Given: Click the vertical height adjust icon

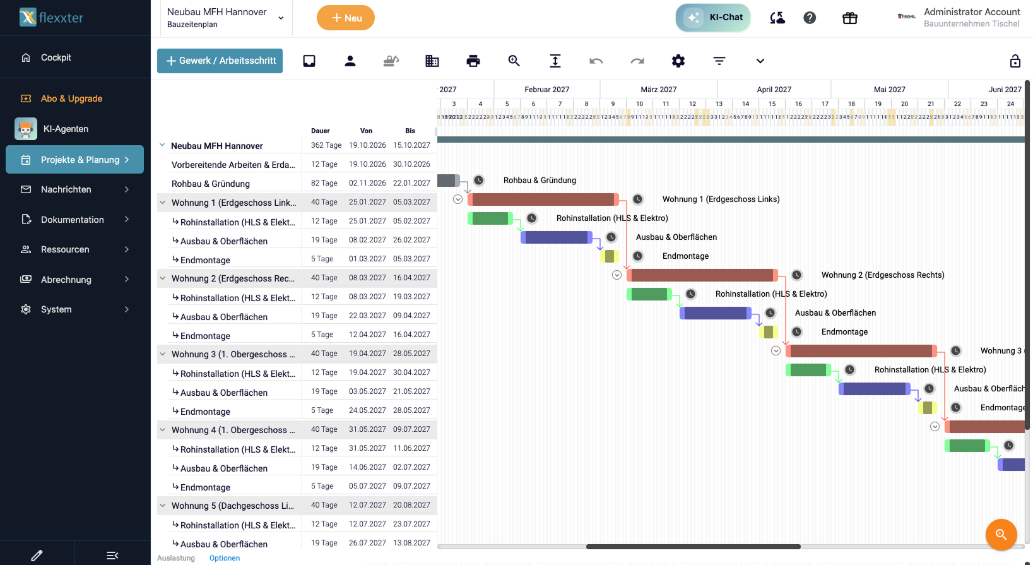Looking at the screenshot, I should (555, 61).
